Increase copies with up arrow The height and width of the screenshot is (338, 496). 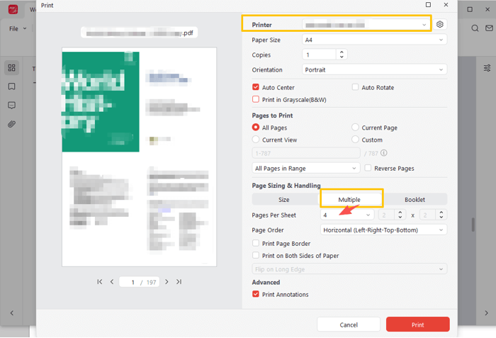pyautogui.click(x=342, y=52)
